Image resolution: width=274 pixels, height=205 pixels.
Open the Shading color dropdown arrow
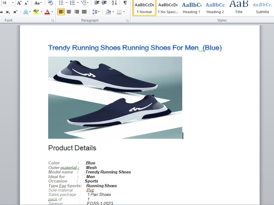113,12
